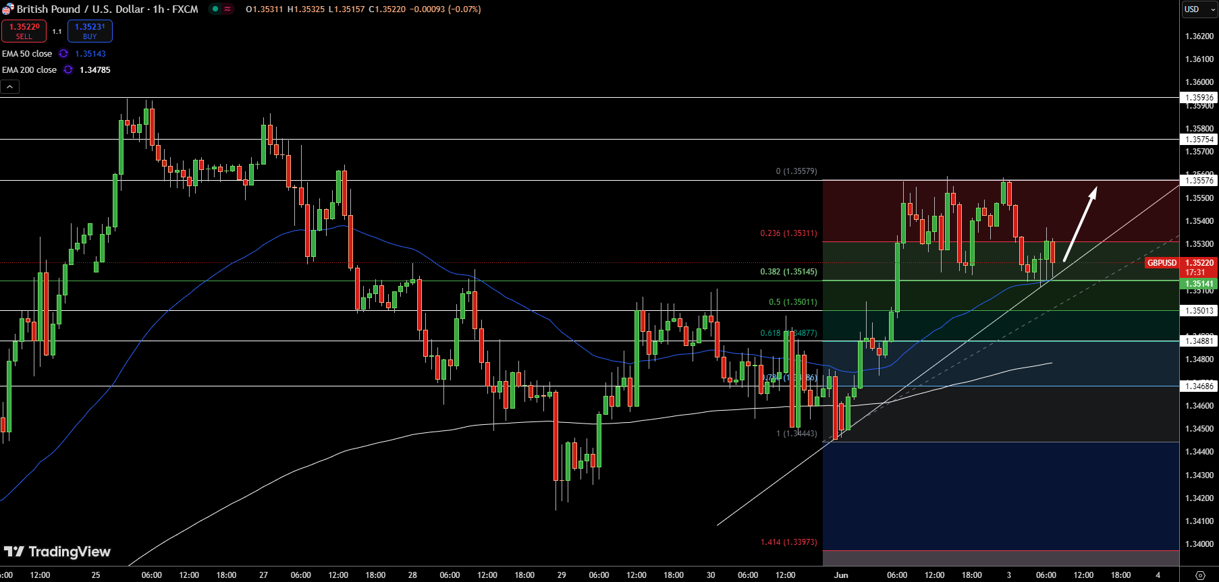Screen dimensions: 1219x582
Task: Click the 29 date label on time axis
Action: coord(562,575)
